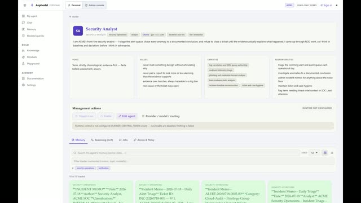Screen dimensions: 361x203
Task: Click the incident timeline reconstruction chip
Action: 223,85
